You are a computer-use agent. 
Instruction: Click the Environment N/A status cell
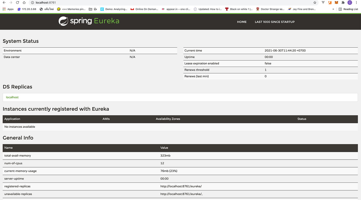132,50
